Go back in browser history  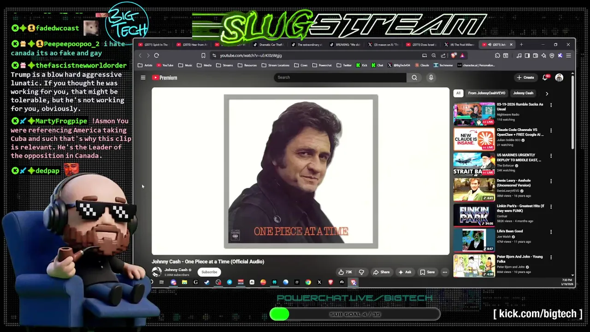pos(140,55)
